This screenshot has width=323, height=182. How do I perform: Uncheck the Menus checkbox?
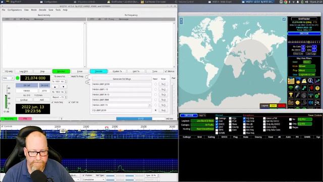click(166, 71)
